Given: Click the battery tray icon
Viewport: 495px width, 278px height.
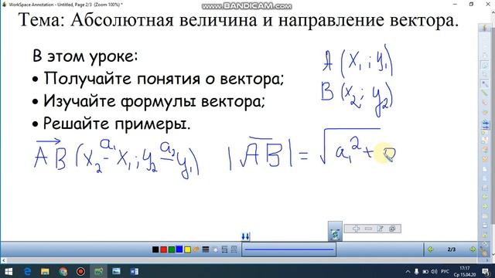Looking at the screenshot, I should [x=425, y=271].
